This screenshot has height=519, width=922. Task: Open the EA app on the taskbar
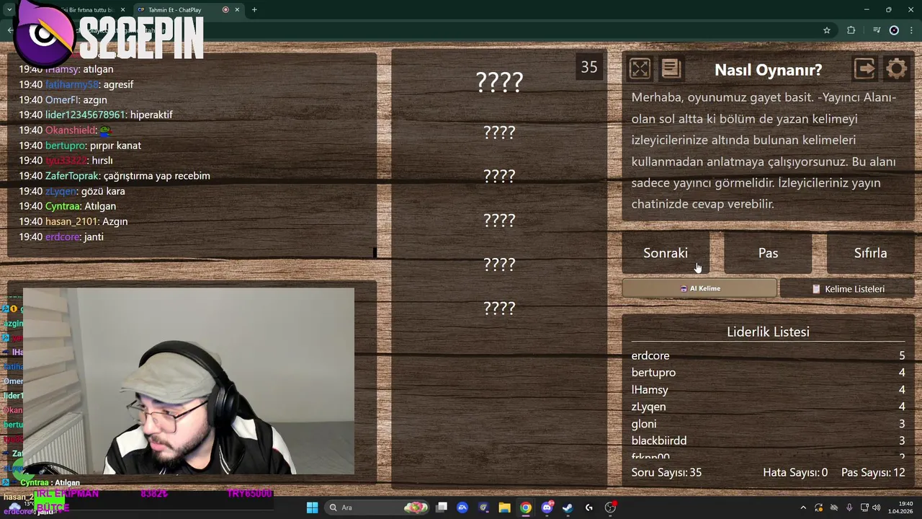[x=462, y=507]
